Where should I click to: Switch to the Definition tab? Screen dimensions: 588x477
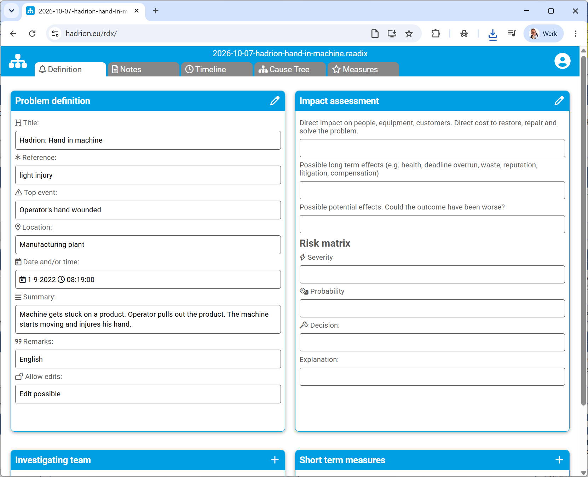click(70, 69)
